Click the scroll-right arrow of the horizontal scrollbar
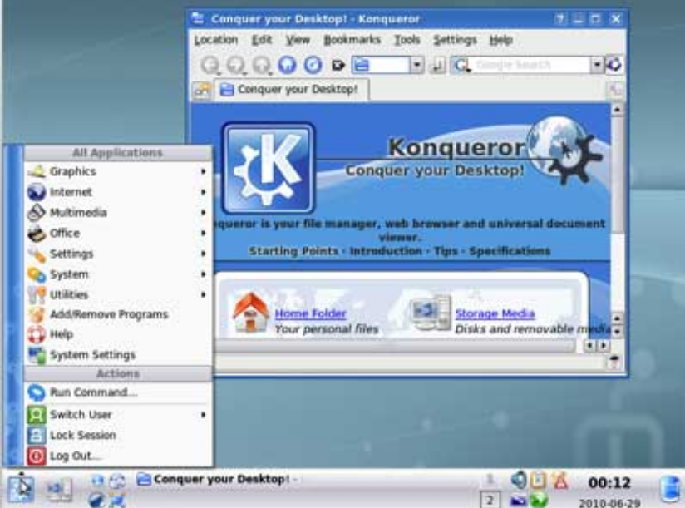 604,346
